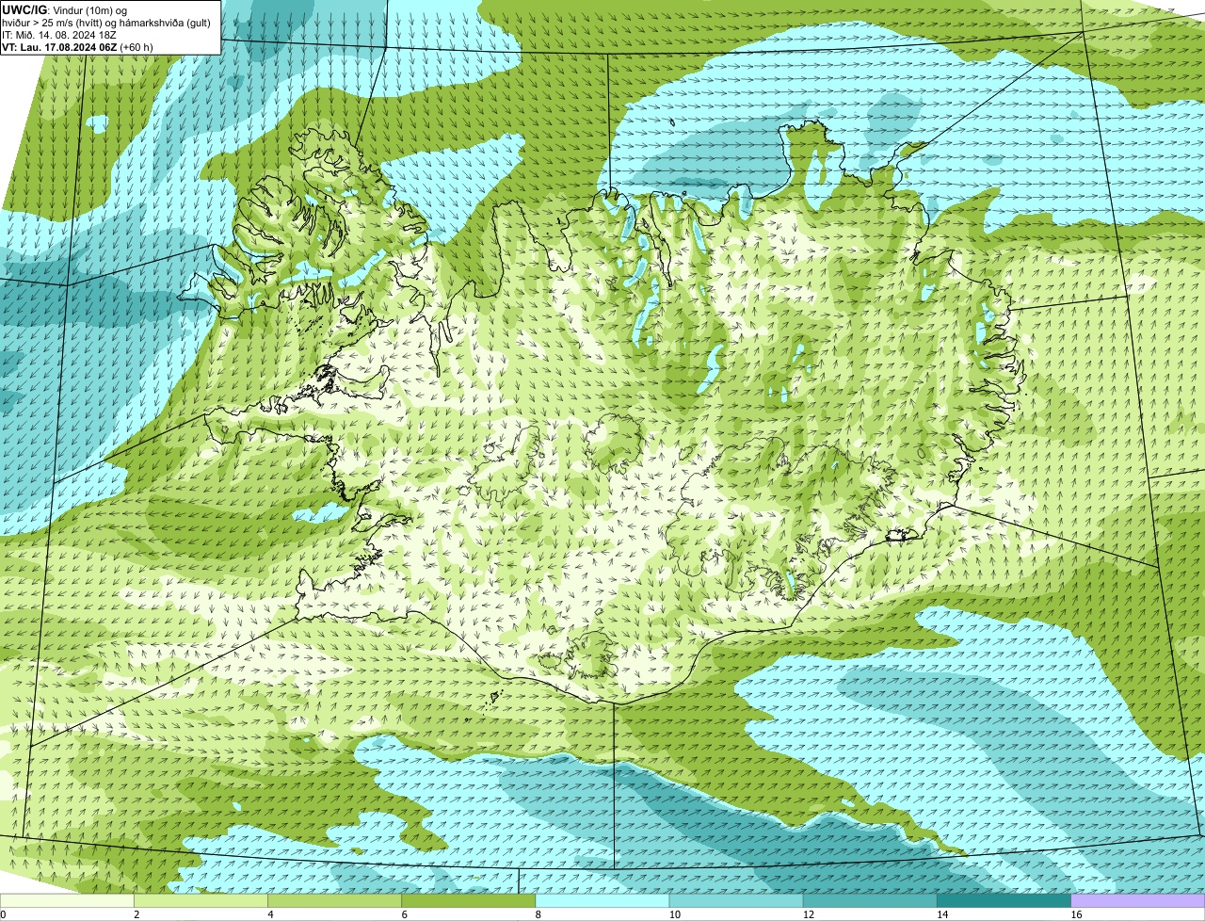The width and height of the screenshot is (1205, 921).
Task: Select the 6–8 m/s olive-green legend segment
Action: [469, 901]
